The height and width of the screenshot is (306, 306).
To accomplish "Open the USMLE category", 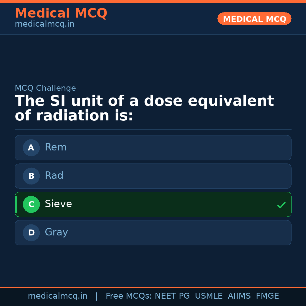I will (x=209, y=296).
